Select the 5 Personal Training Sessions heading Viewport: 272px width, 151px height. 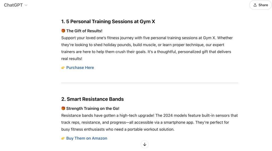coord(108,21)
